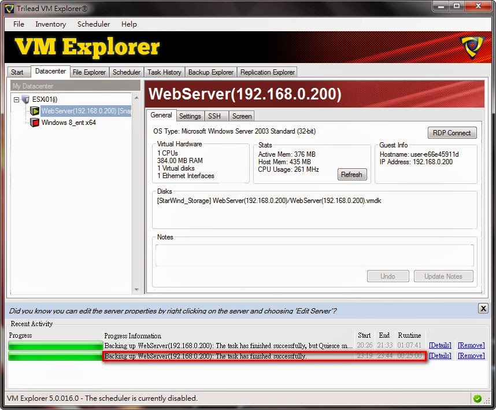Click the 'IP Address: 192.168.0.200' guest info
Viewport: 496px width, 410px height.
(416, 162)
